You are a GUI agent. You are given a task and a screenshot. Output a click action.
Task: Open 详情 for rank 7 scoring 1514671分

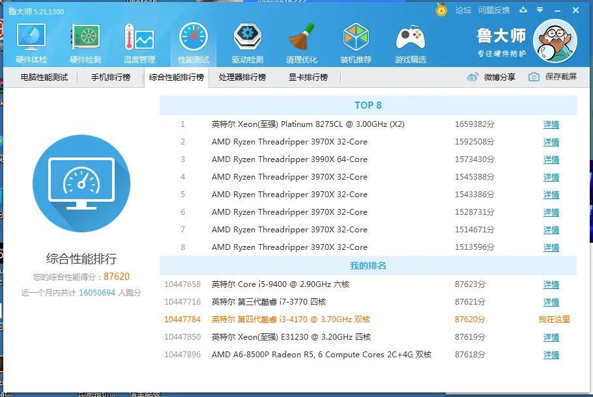tap(551, 230)
